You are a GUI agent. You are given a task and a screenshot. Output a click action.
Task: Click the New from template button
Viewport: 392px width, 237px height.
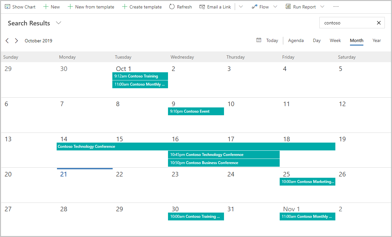point(91,7)
